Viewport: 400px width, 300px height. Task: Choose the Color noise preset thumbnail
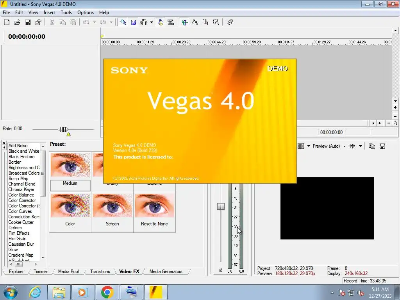click(70, 205)
